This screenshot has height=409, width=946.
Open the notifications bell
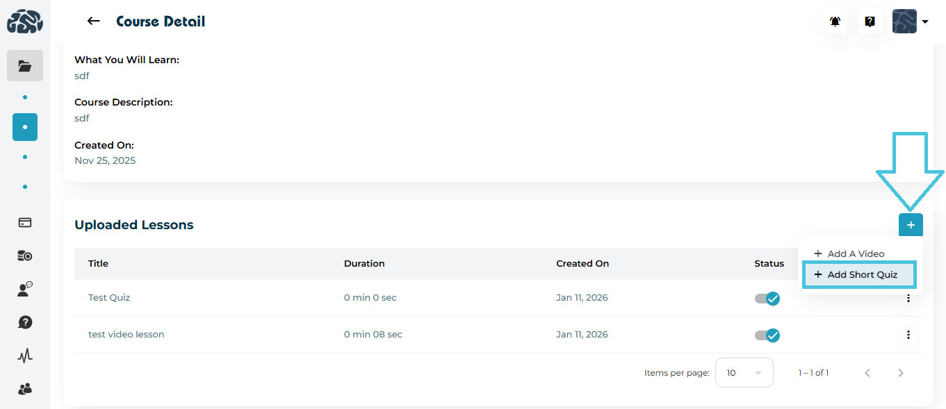point(835,22)
